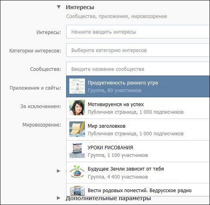This screenshot has height=205, width=210.
Task: Click the За исключением: label
Action: [x=41, y=107]
